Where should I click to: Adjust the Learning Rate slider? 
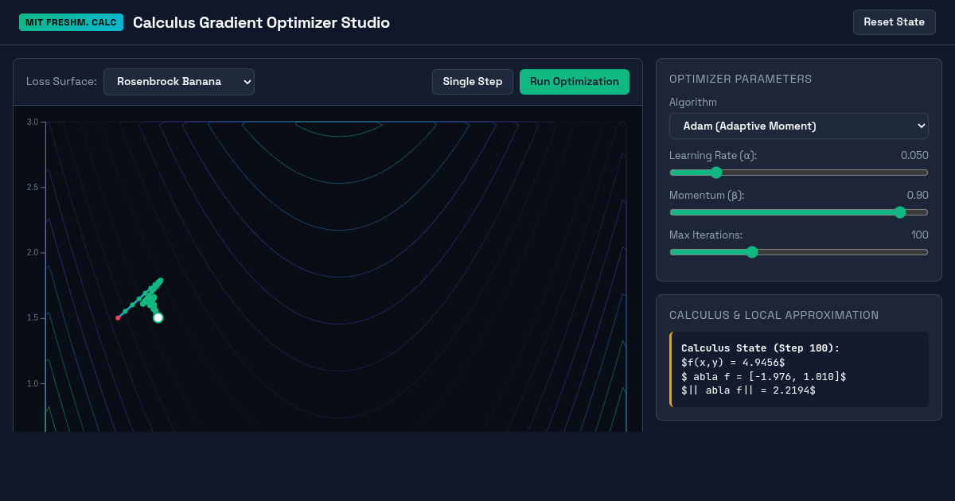[x=799, y=173]
